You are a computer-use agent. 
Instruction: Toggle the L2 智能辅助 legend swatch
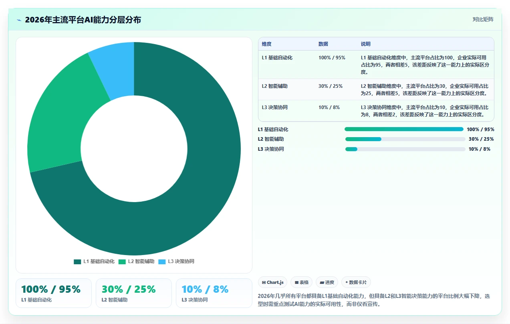pyautogui.click(x=122, y=261)
